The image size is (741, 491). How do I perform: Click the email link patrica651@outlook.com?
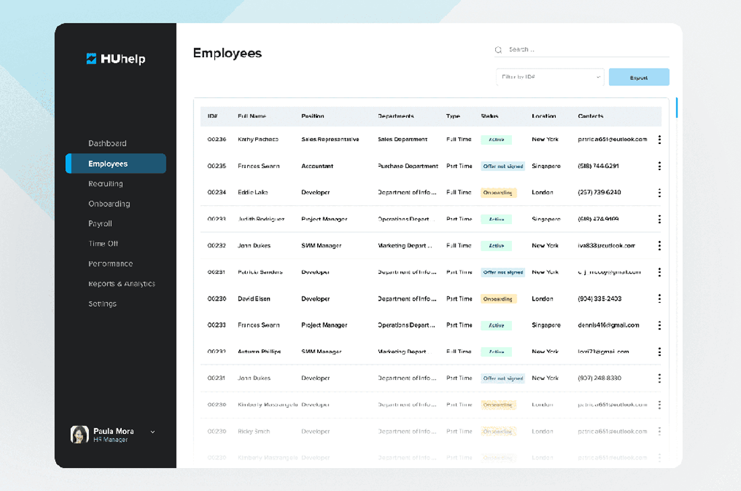click(x=612, y=139)
